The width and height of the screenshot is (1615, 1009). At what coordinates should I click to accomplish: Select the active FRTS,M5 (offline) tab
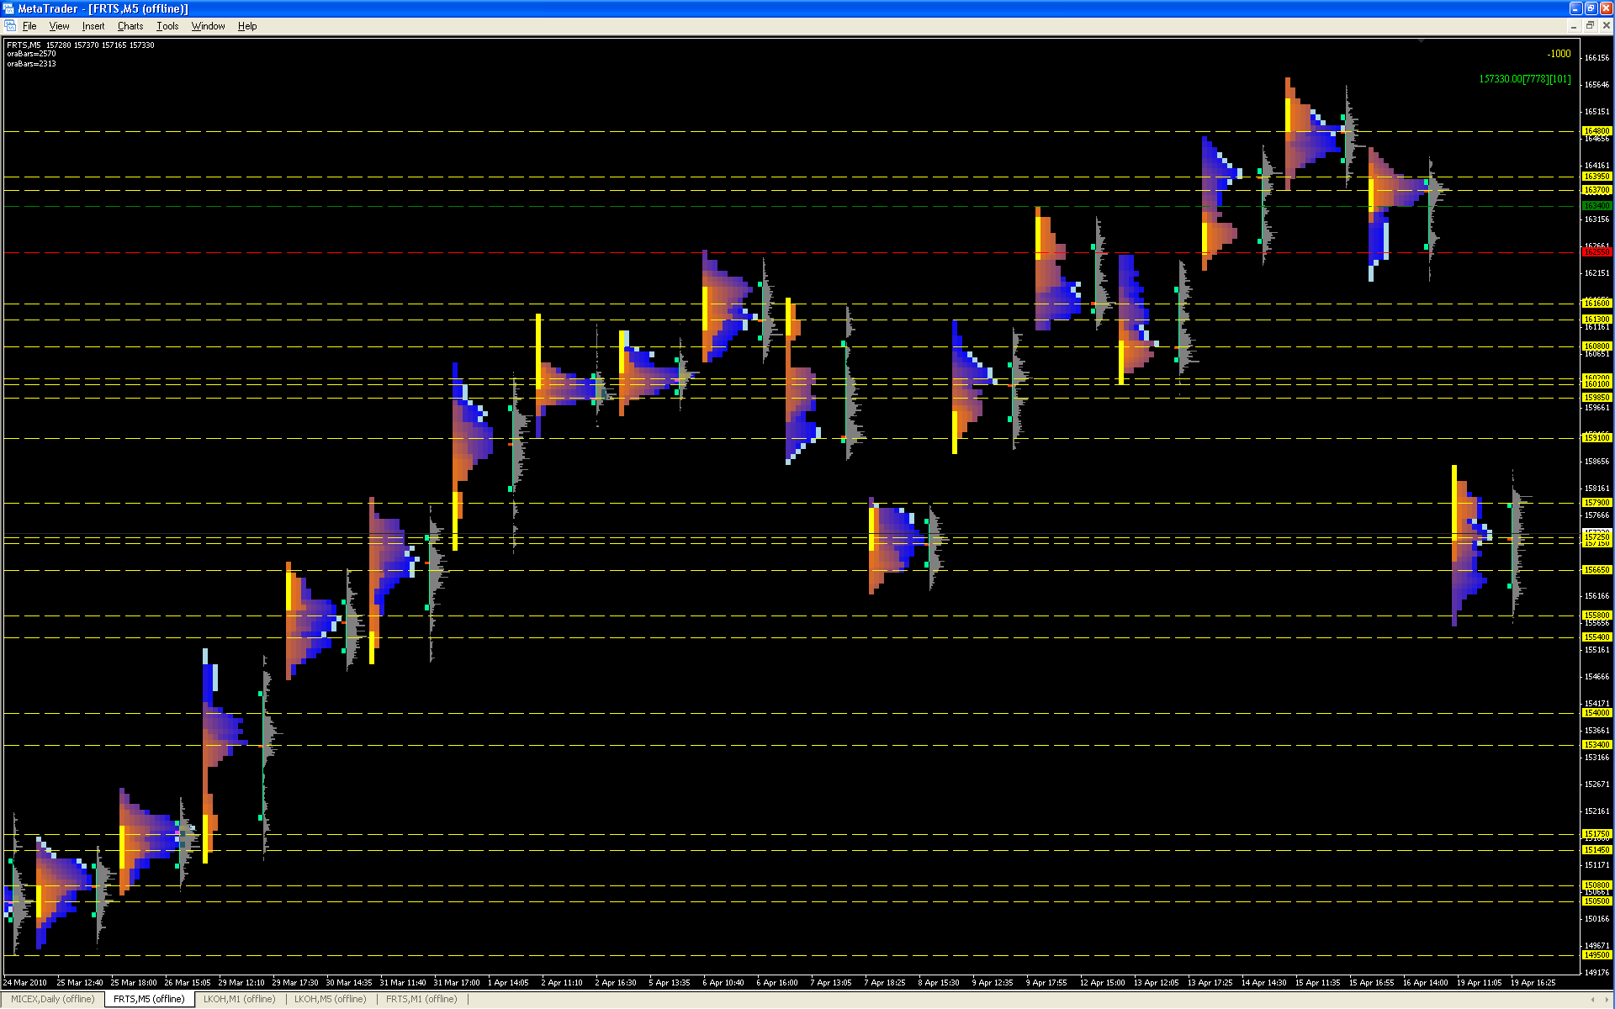coord(149,999)
